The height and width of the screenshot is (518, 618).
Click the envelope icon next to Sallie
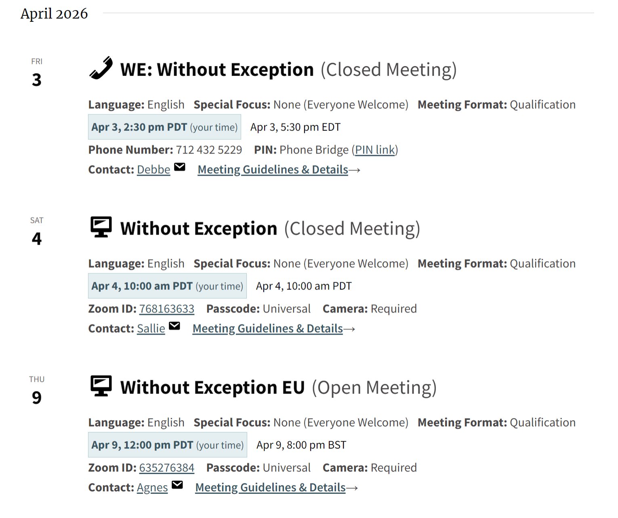pyautogui.click(x=174, y=326)
